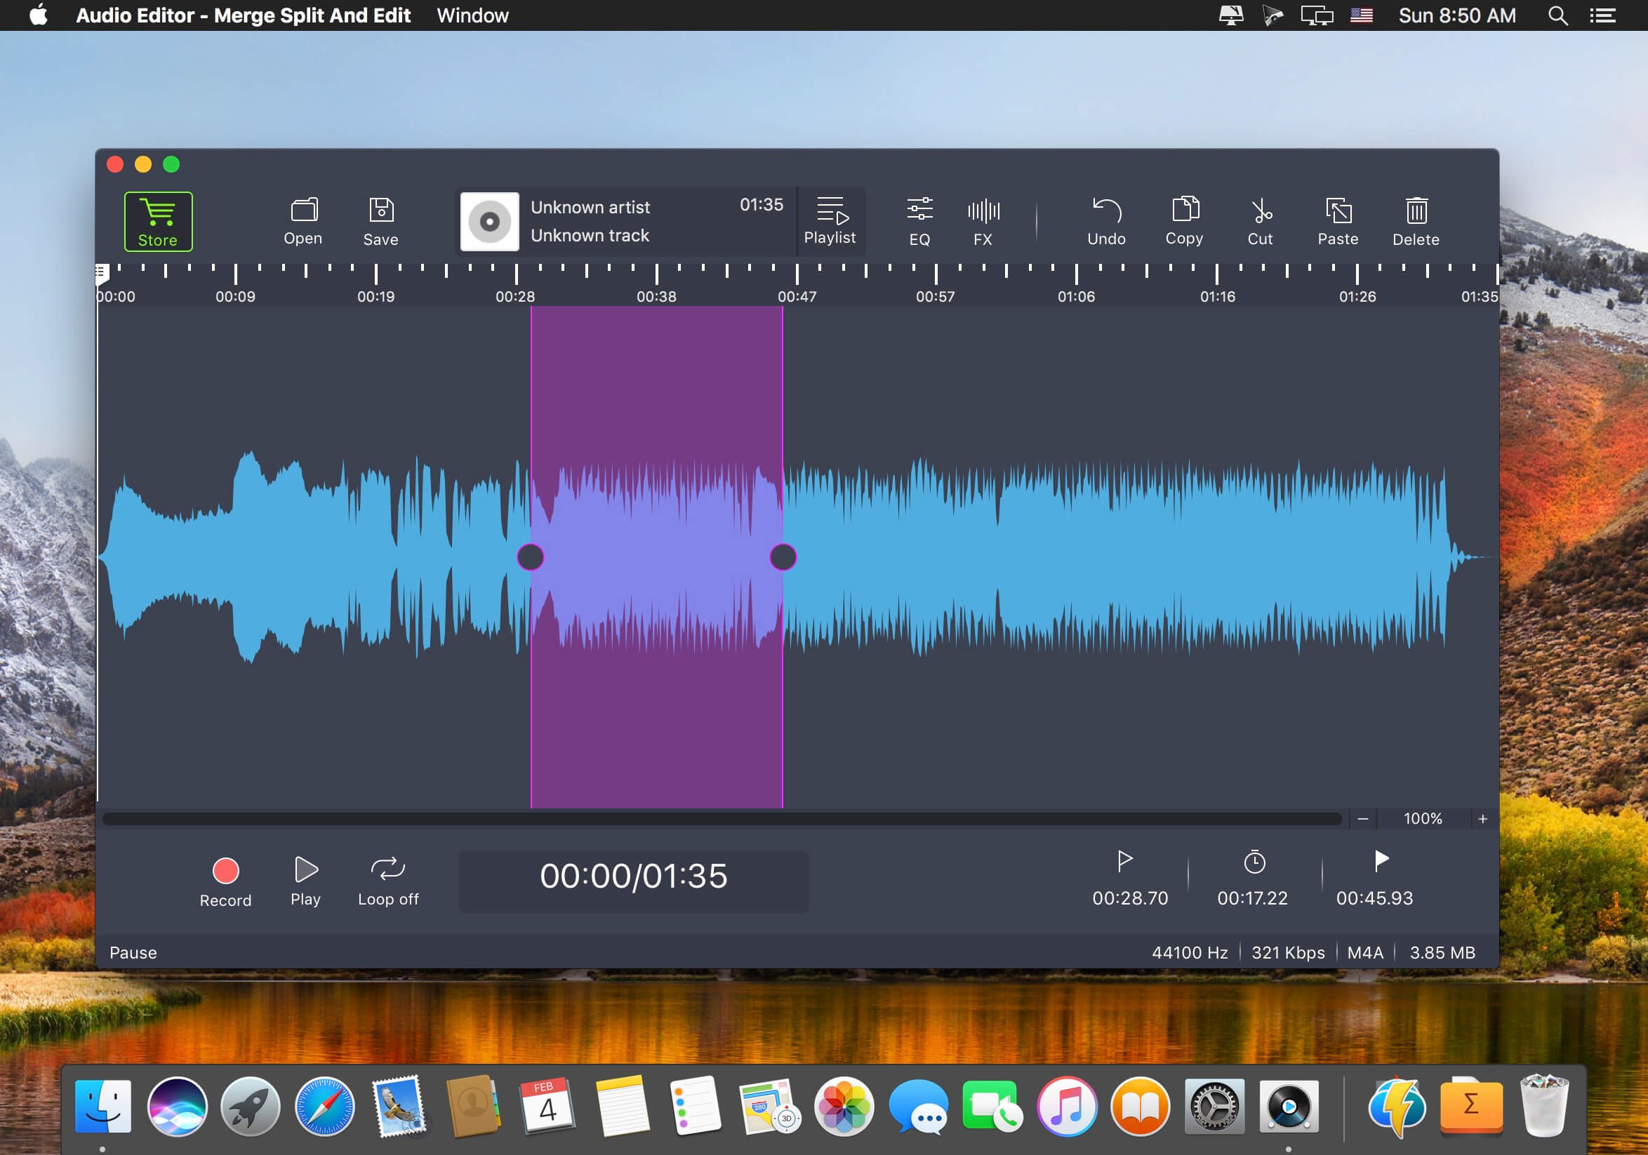
Task: Click the right selection marker at 00:45.93
Action: point(781,557)
